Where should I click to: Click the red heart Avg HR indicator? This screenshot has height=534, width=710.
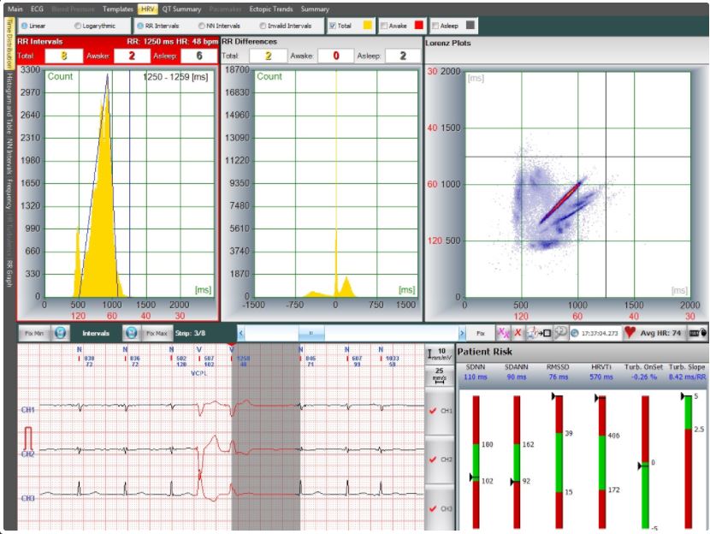click(x=630, y=334)
